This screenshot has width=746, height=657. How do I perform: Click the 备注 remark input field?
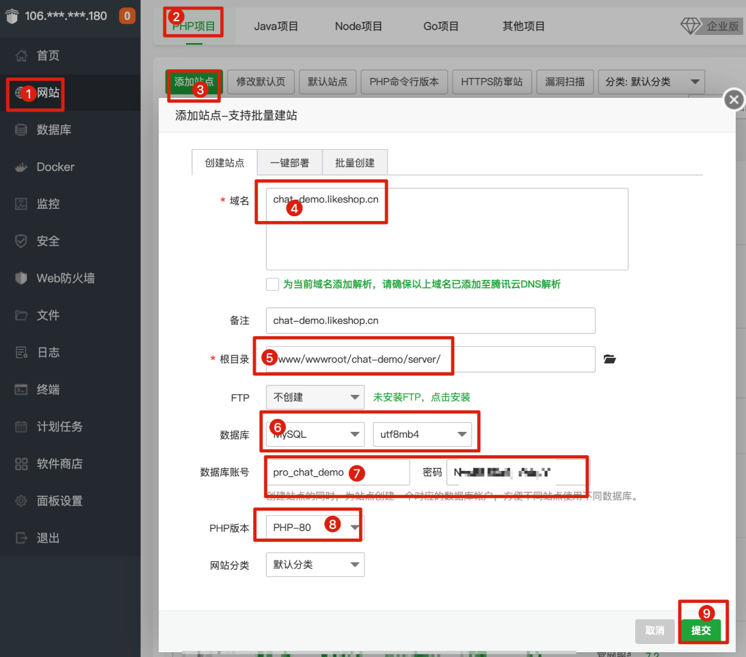(430, 320)
